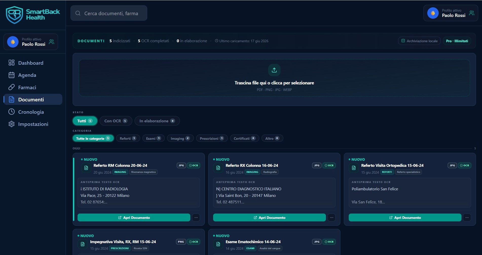
Task: Open the Cronologia section
Action: pyautogui.click(x=33, y=112)
